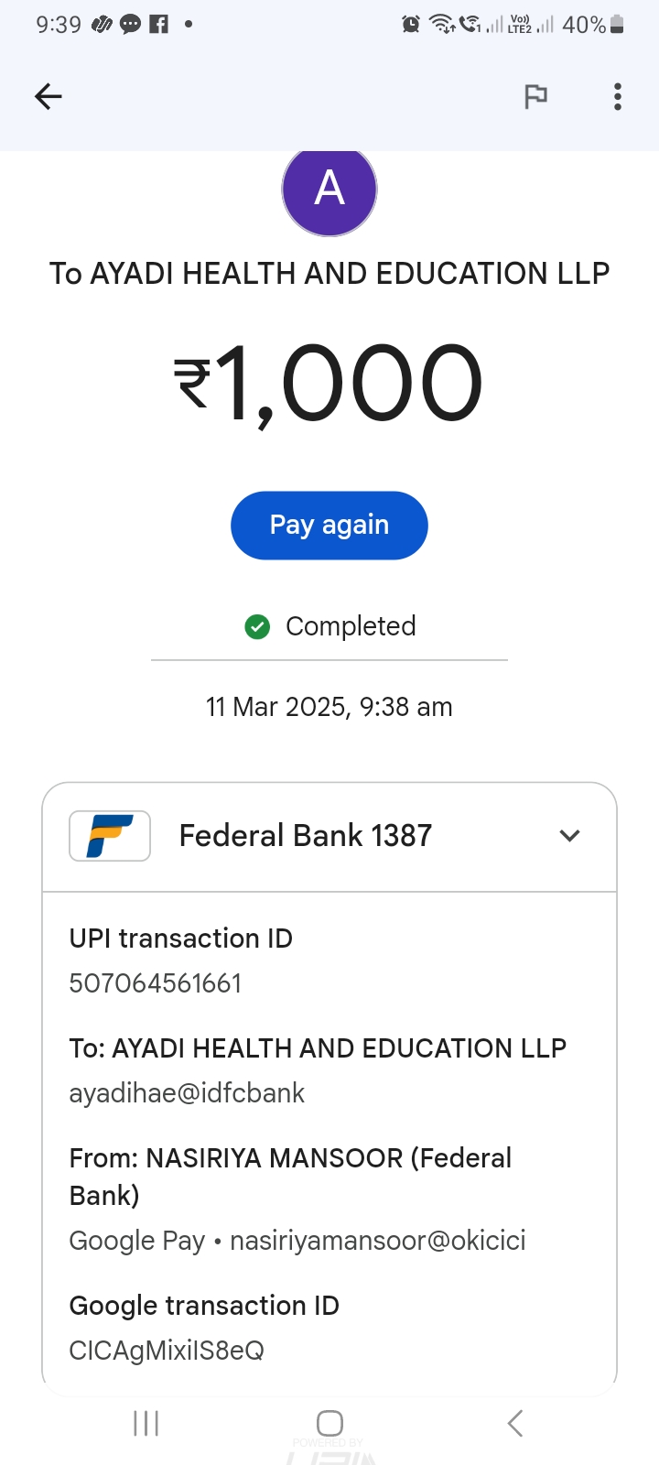Image resolution: width=659 pixels, height=1465 pixels.
Task: Tap the ayadihae@idfcbank UPI address
Action: tap(187, 1093)
